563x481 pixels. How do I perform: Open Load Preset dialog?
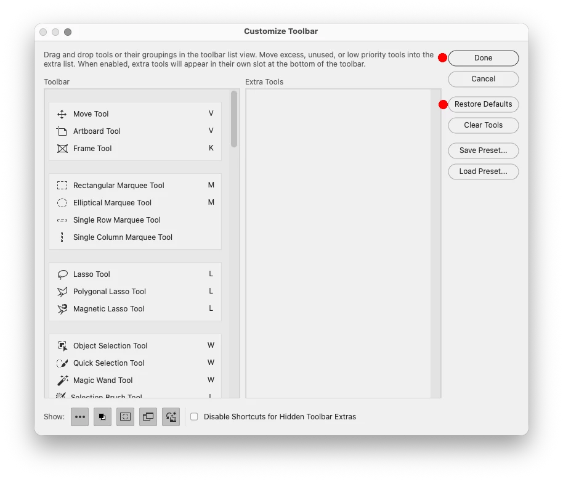coord(484,171)
